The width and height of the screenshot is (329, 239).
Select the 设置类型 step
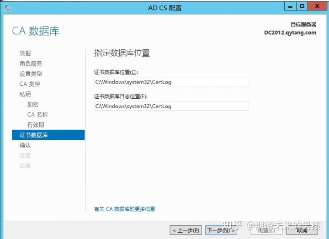31,74
